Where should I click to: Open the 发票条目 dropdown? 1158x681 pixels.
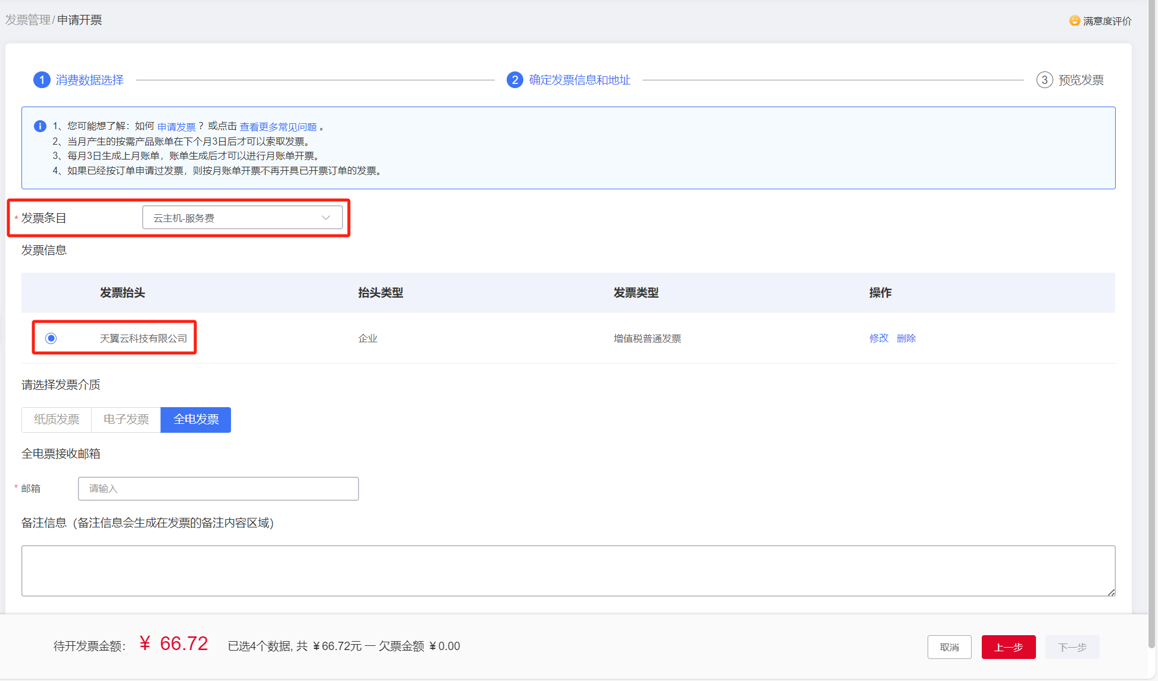point(242,218)
